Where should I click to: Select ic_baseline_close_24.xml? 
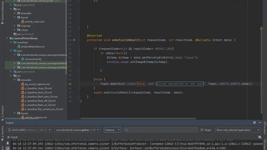(x=36, y=88)
